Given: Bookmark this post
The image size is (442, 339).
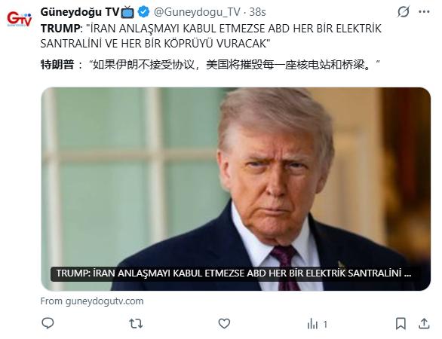Looking at the screenshot, I should pyautogui.click(x=401, y=323).
